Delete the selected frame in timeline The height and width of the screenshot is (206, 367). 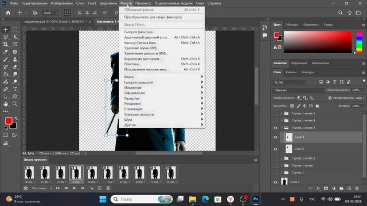(x=108, y=188)
